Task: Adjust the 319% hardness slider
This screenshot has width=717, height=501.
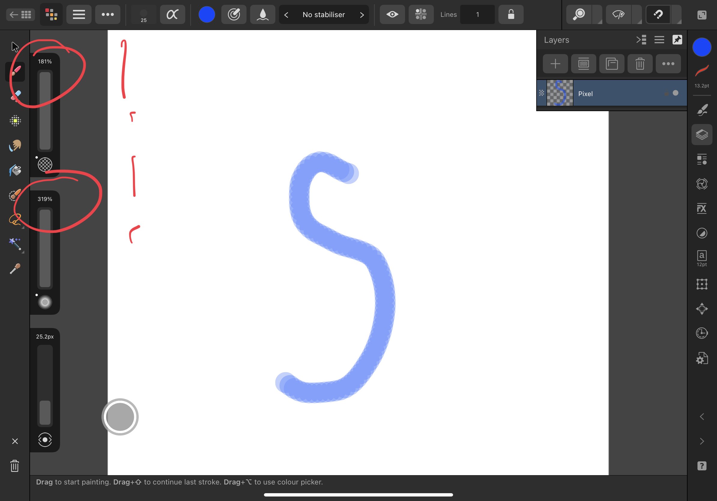Action: pyautogui.click(x=45, y=248)
